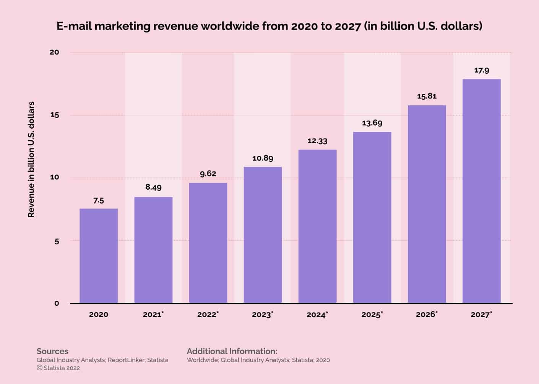The height and width of the screenshot is (384, 539).
Task: Click the y-axis tick label 15
Action: 55,115
